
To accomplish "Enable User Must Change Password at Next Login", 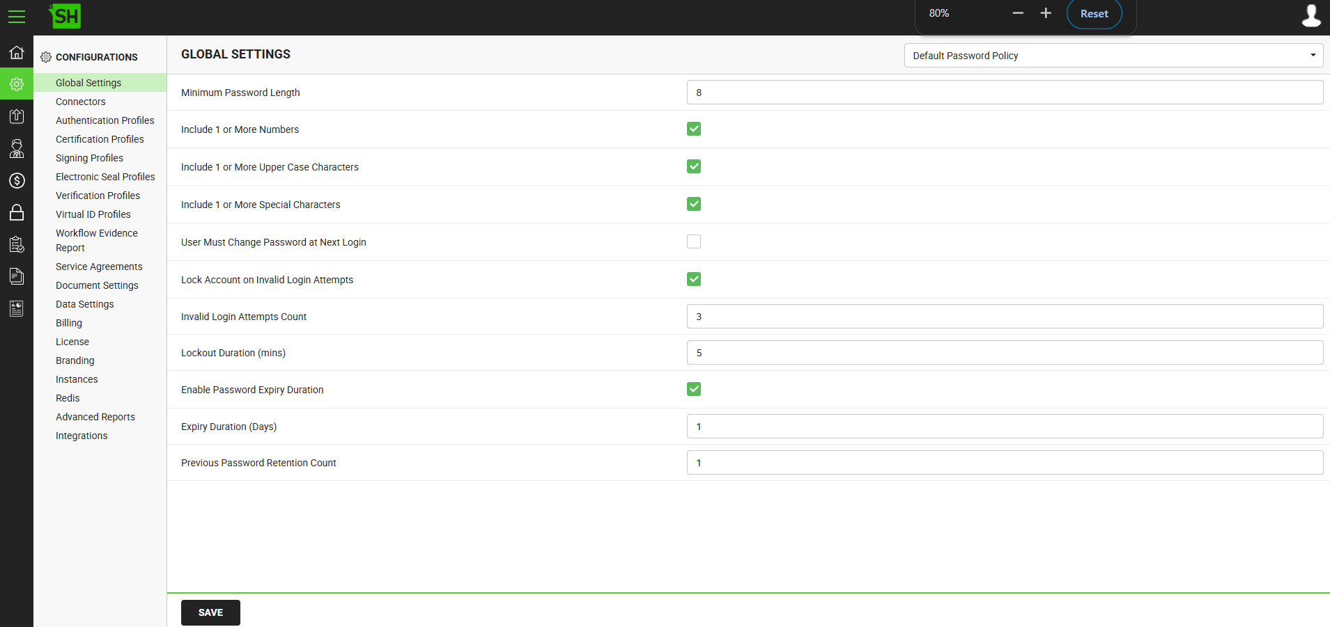I will point(694,241).
